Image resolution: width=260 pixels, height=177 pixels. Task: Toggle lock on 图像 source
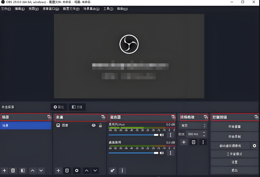point(100,125)
